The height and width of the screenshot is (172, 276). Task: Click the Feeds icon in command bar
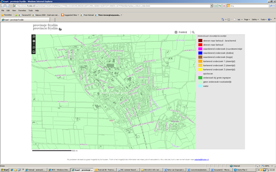point(229,19)
